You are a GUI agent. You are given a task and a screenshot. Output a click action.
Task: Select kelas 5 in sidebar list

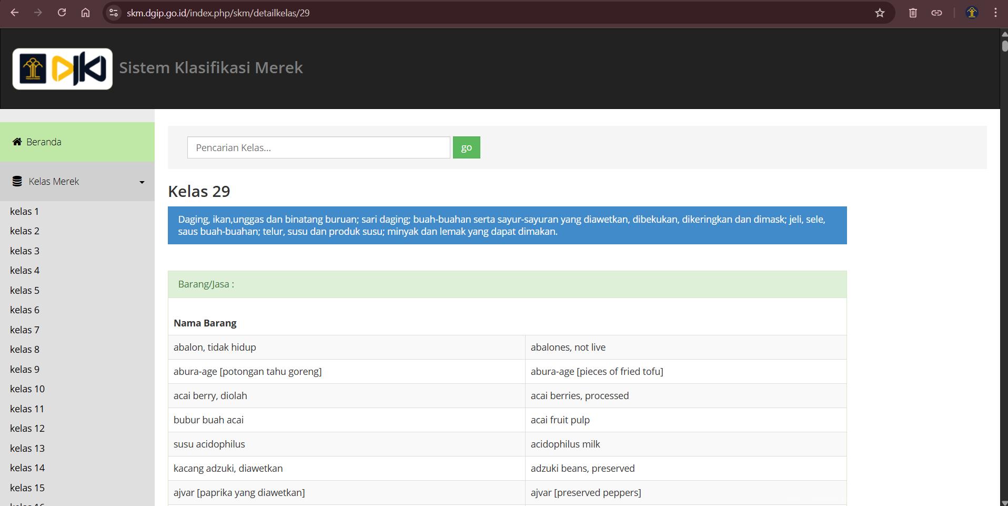coord(25,291)
